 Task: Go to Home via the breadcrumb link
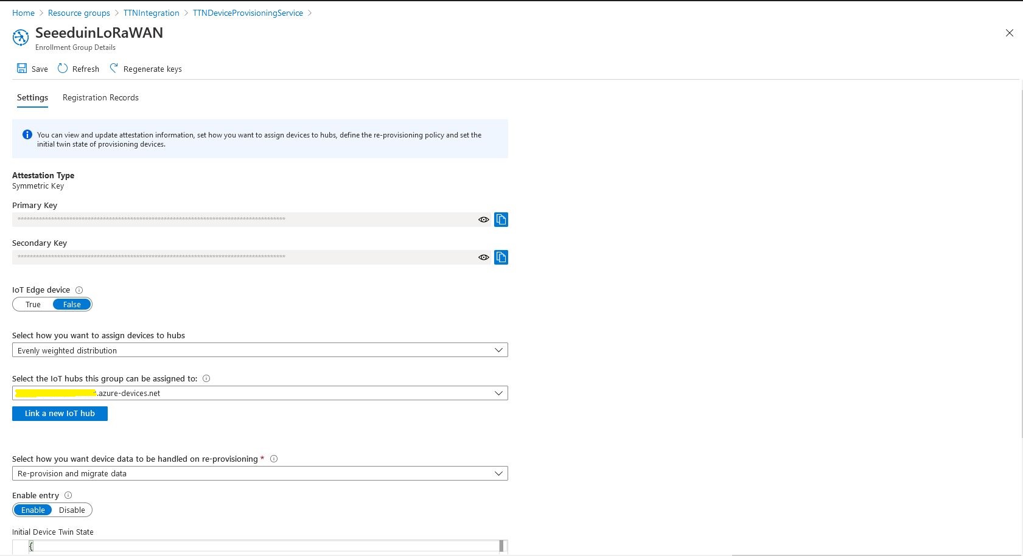(x=23, y=13)
